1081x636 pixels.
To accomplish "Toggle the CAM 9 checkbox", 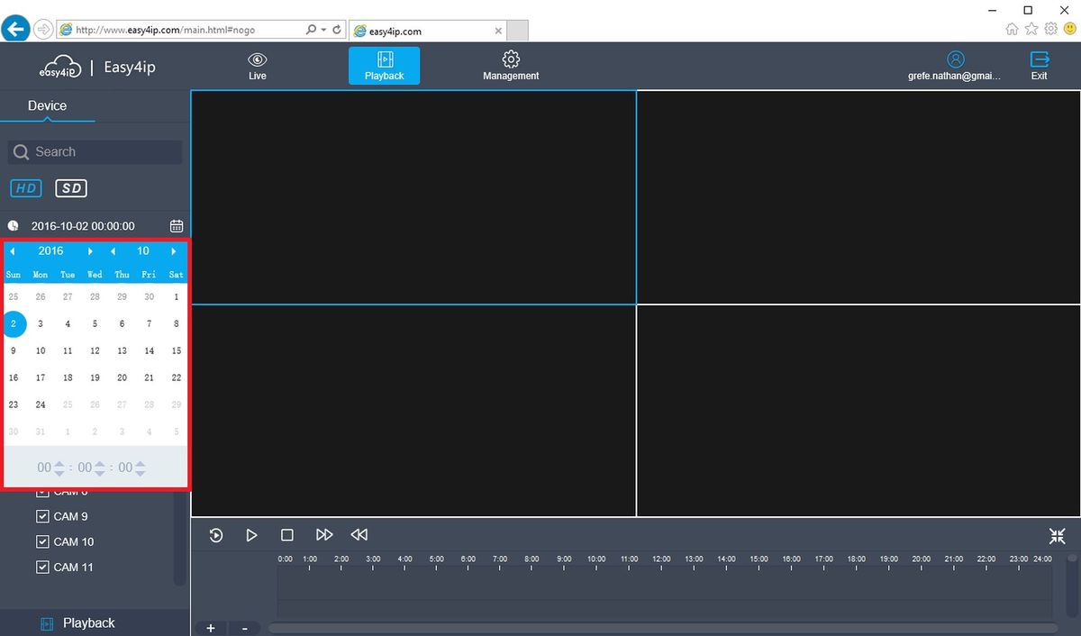I will tap(42, 516).
